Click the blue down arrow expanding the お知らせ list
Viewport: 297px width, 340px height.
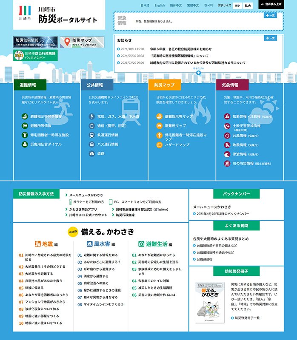[x=198, y=73]
